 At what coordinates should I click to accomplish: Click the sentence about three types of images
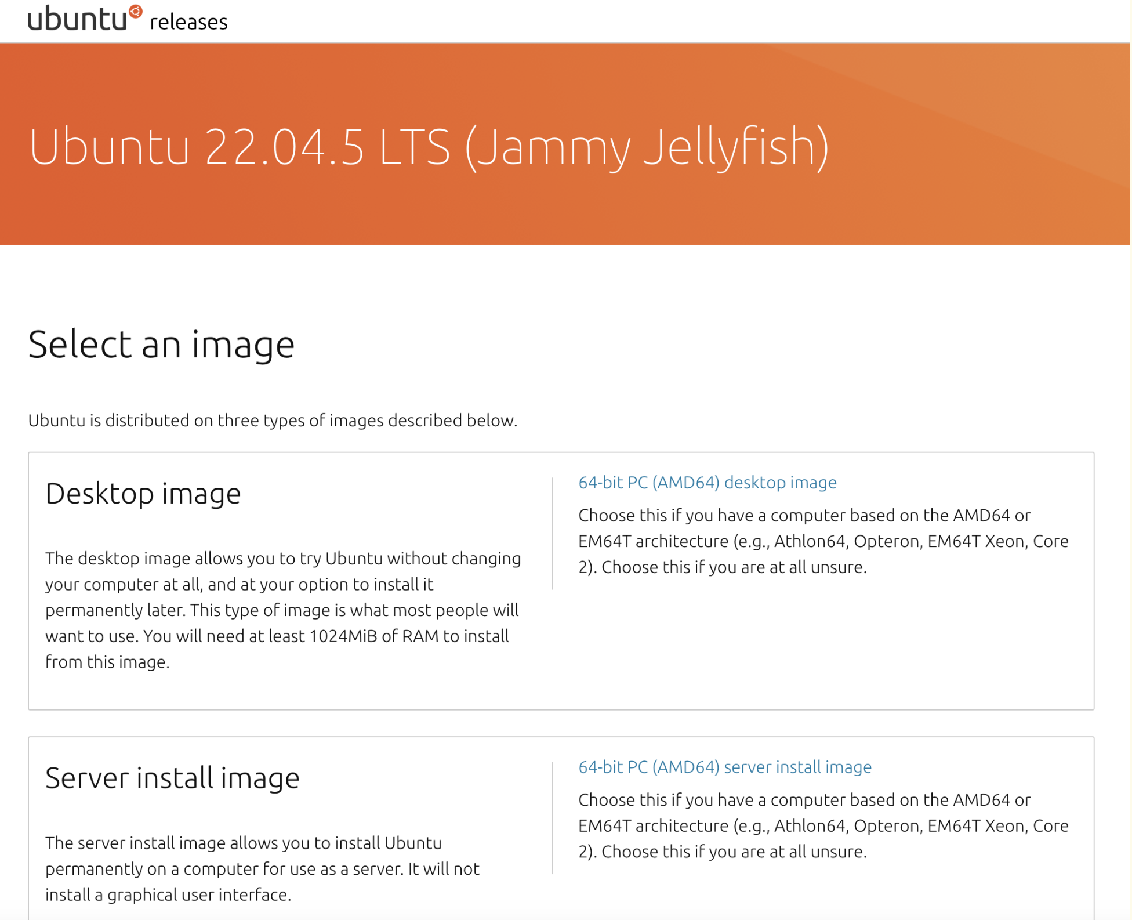273,421
